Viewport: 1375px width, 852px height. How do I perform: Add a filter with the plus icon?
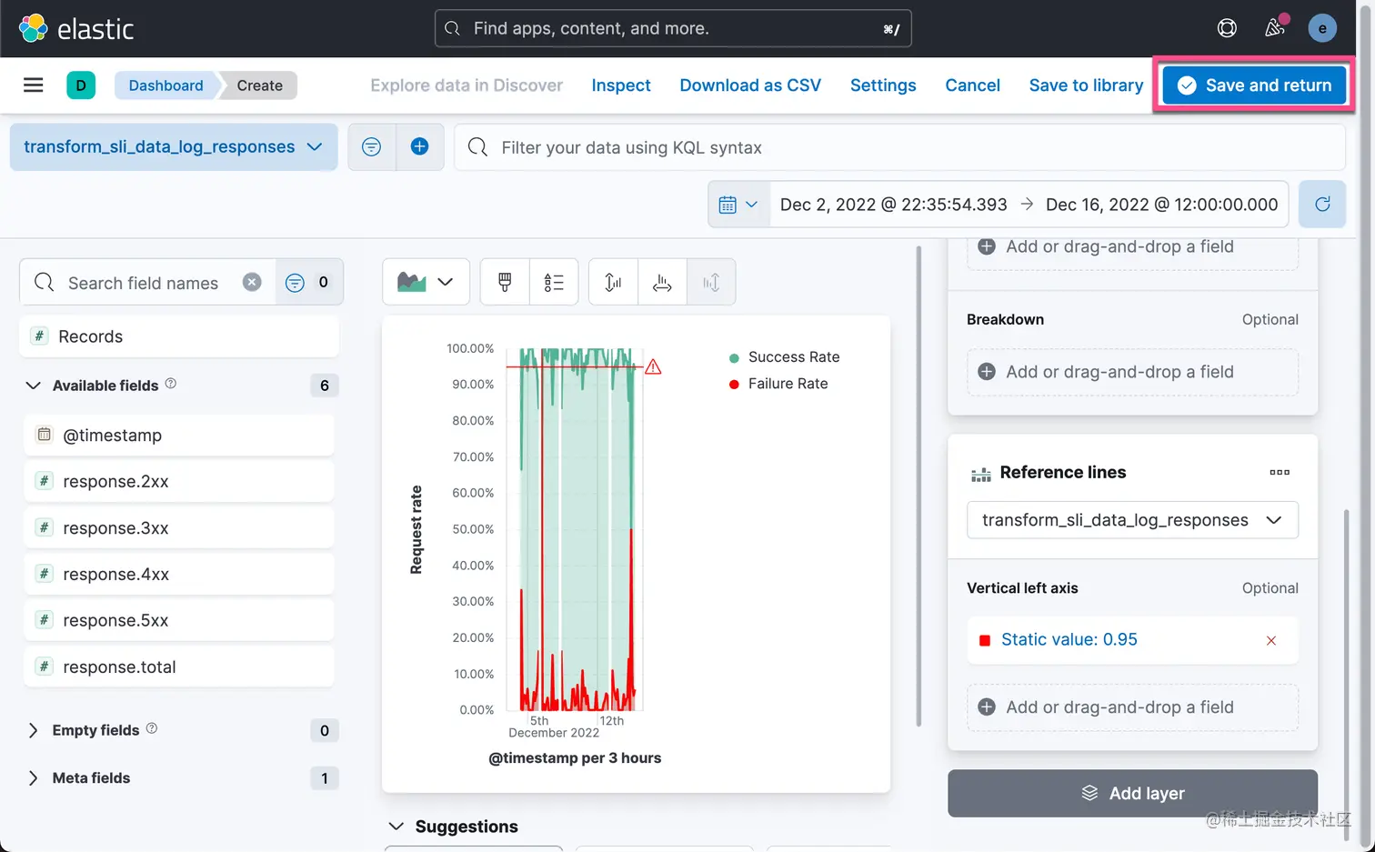(419, 146)
